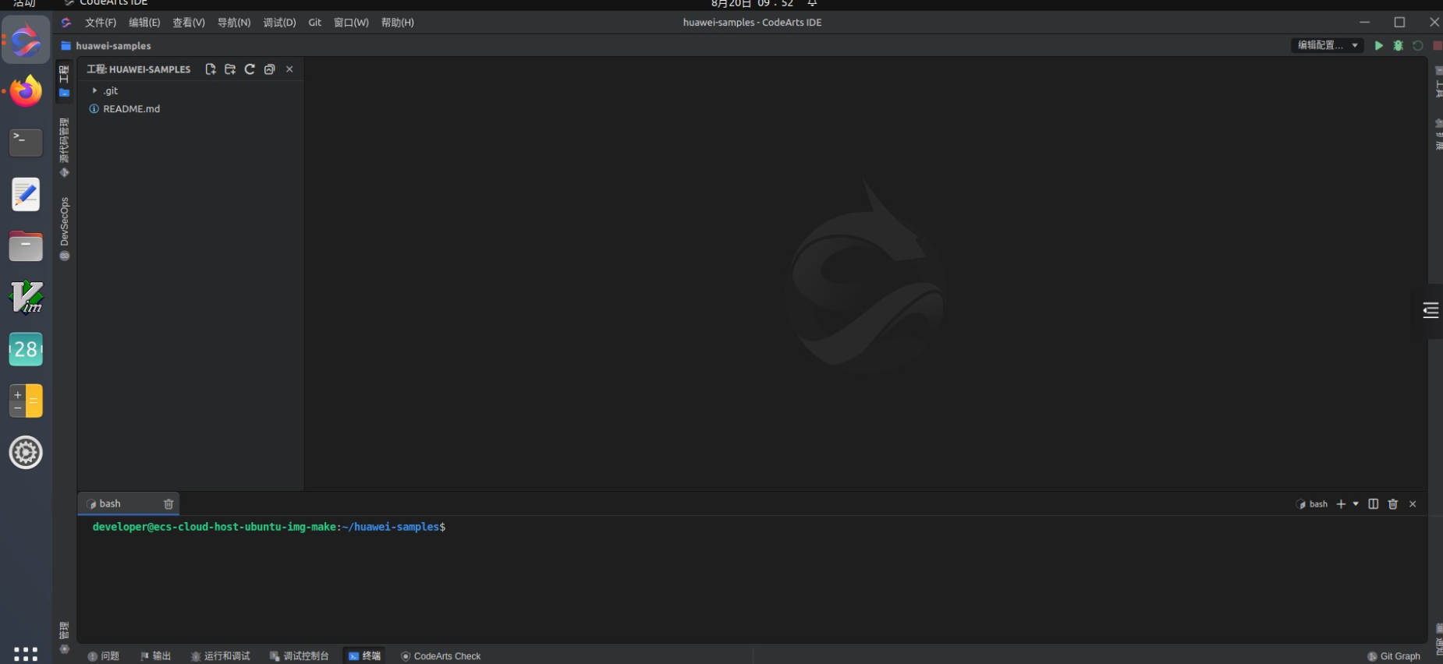
Task: Open the Calculator from the dock
Action: point(26,401)
